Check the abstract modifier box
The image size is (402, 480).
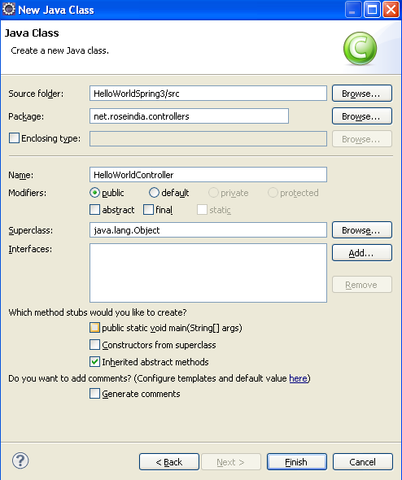click(94, 210)
